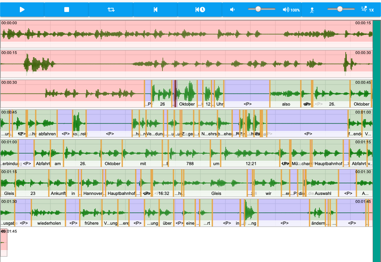The width and height of the screenshot is (381, 262).
Task: Click the running person 1X speed icon
Action: [368, 10]
